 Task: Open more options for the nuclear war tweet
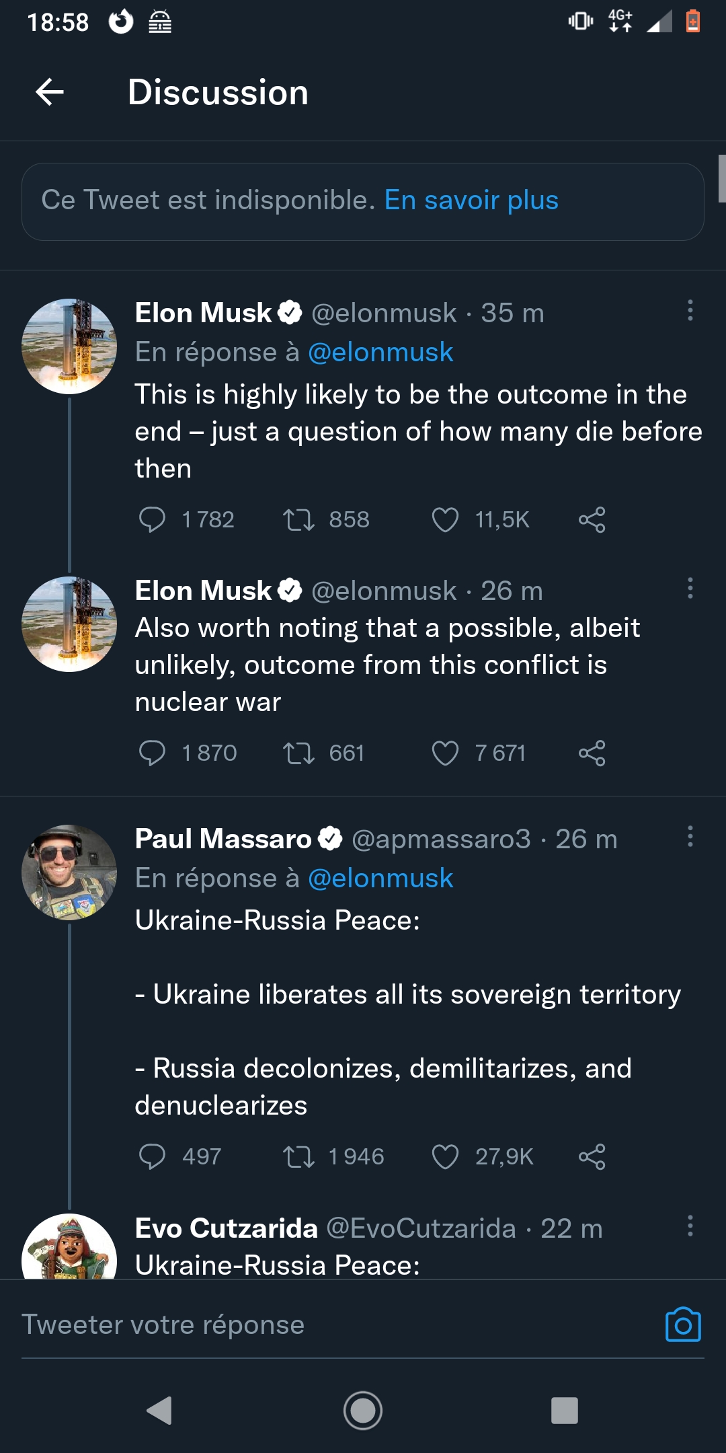[x=690, y=589]
